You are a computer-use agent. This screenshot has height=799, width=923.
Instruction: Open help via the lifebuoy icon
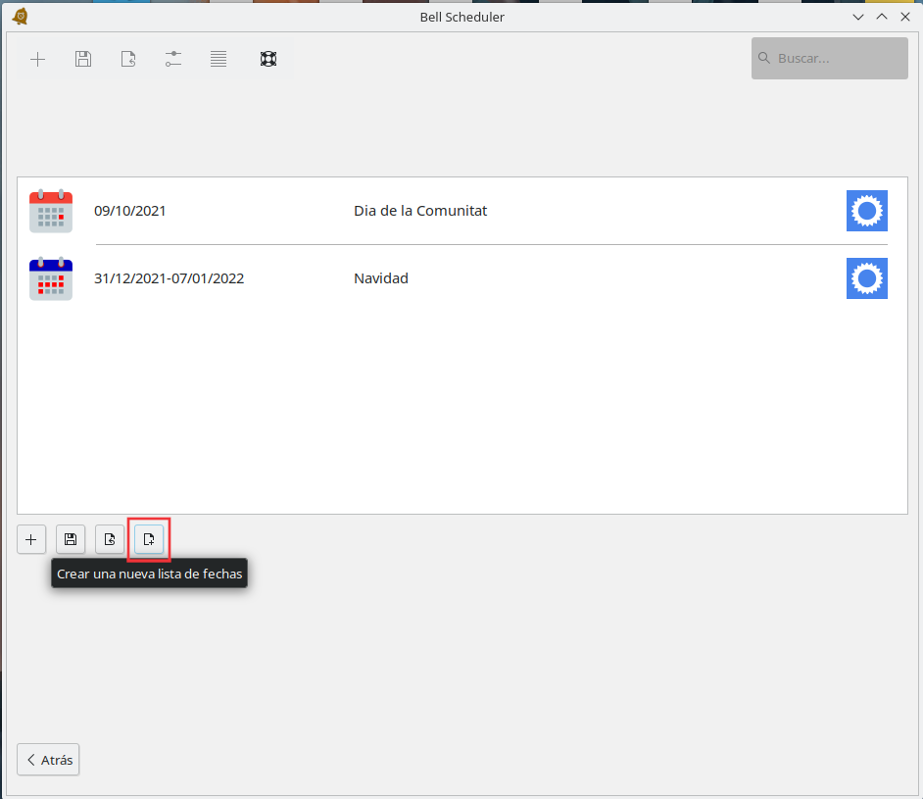click(267, 59)
